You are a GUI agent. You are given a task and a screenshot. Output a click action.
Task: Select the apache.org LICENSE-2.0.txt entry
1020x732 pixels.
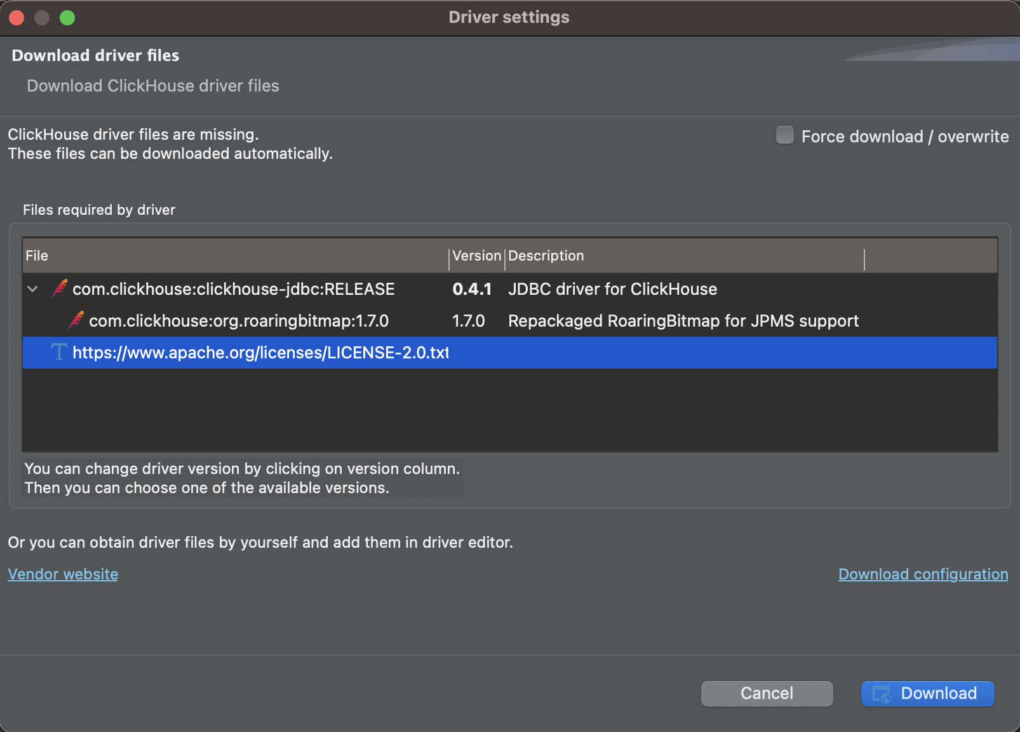(x=260, y=353)
